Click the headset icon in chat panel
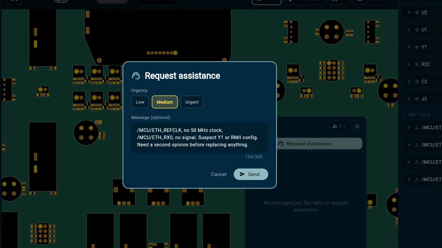Viewport: 442px width, 248px height. click(281, 144)
